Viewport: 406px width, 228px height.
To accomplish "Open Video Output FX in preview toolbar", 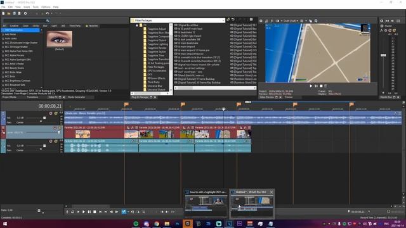I will tap(272, 21).
